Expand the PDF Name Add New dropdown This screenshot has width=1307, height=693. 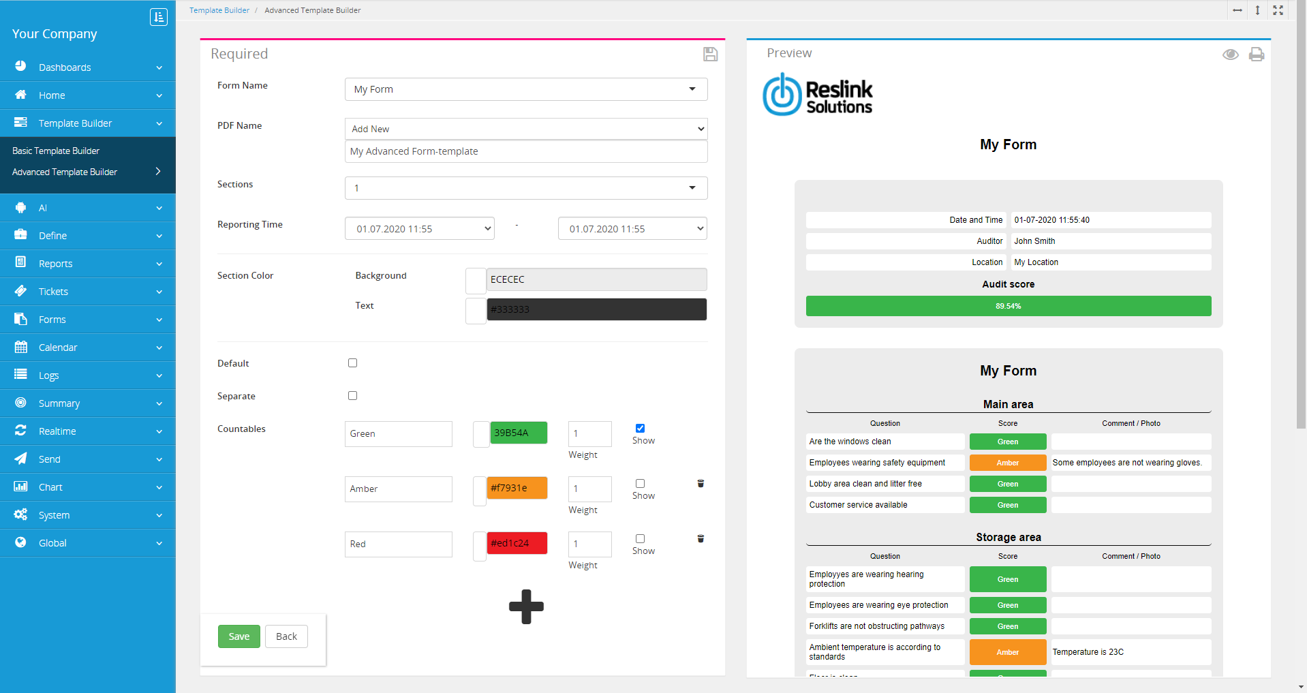point(525,129)
